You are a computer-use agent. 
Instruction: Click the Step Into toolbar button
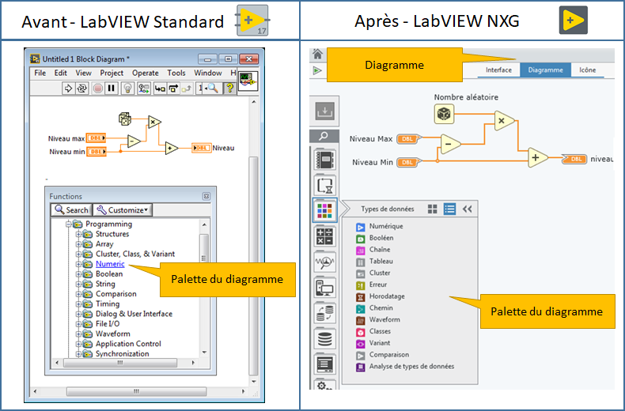point(160,88)
